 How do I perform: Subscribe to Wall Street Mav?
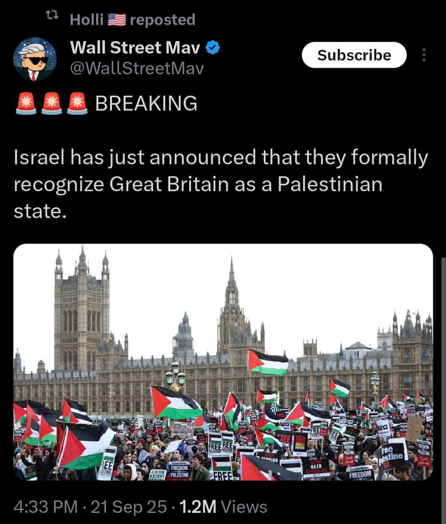coord(354,55)
